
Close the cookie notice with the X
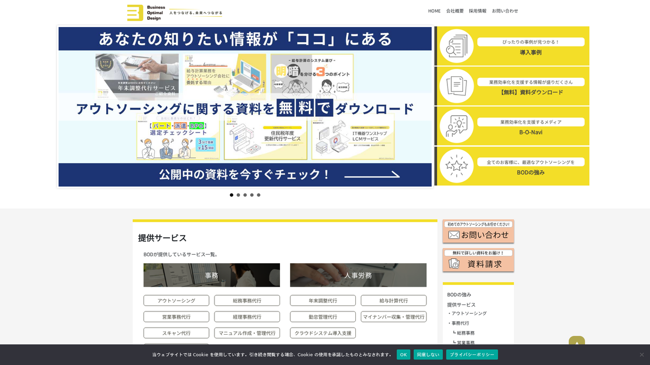[x=642, y=355]
